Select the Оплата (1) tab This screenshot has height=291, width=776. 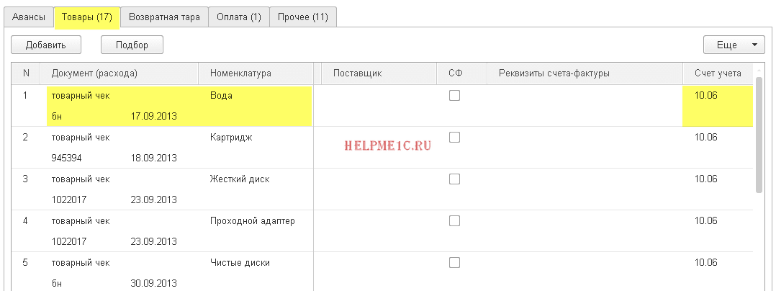click(x=238, y=17)
